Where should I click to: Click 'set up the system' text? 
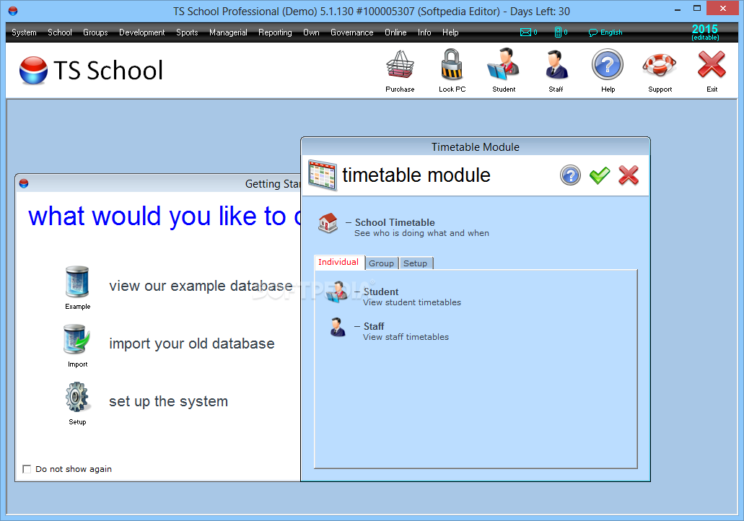[x=168, y=401]
